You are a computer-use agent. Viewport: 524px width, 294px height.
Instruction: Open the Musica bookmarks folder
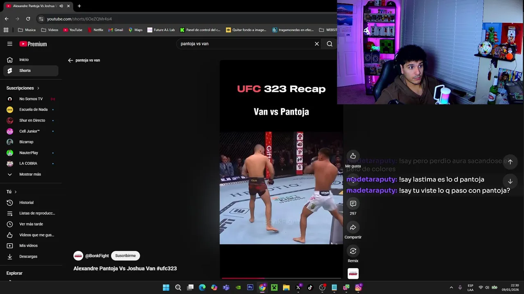27,30
